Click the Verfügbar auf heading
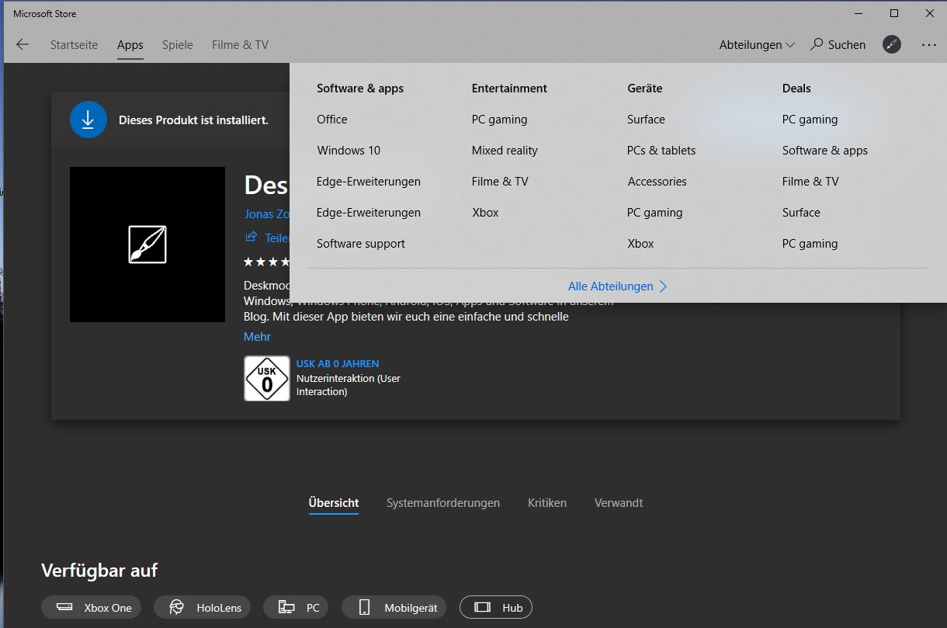The width and height of the screenshot is (947, 628). 99,571
